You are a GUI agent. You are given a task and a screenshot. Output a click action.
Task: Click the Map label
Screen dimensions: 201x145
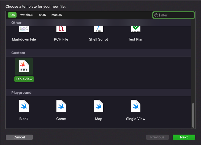point(99,119)
